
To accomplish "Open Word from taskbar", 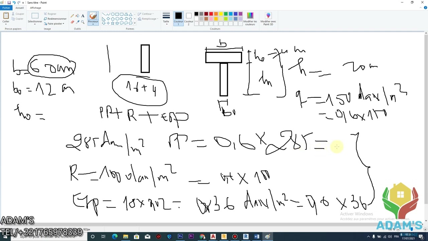I will point(256,237).
